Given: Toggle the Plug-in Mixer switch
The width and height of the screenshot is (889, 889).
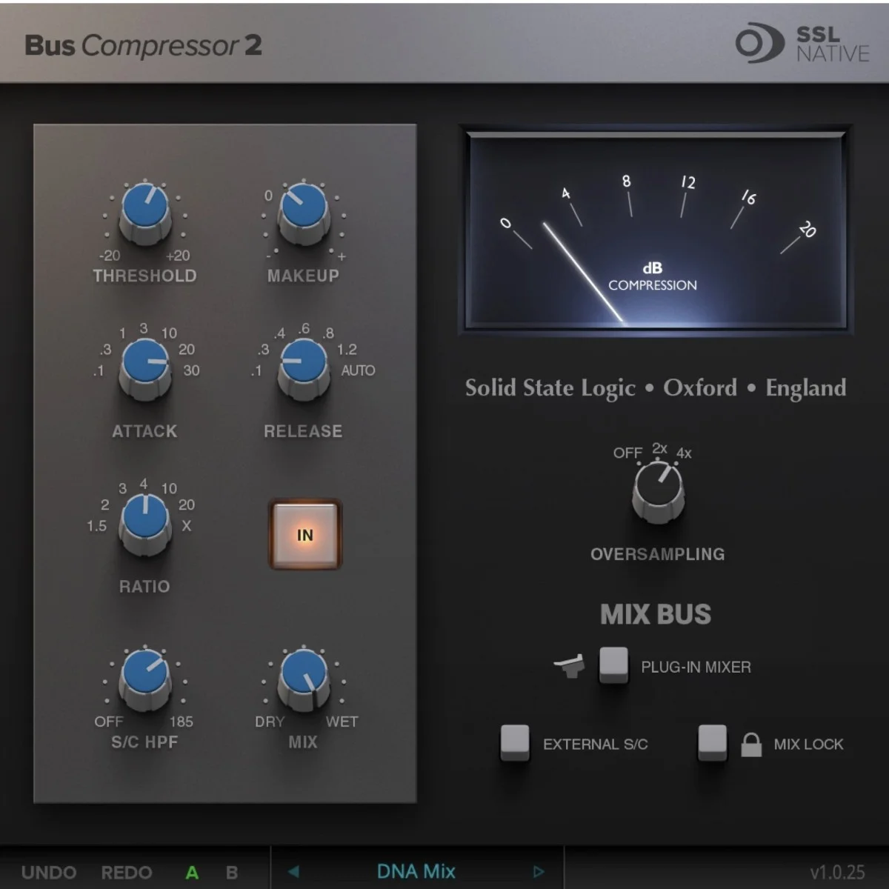Looking at the screenshot, I should (x=613, y=665).
